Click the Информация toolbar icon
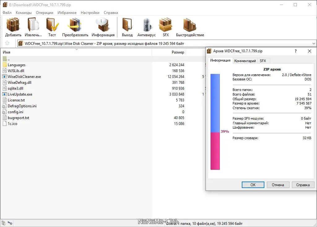Image resolution: width=317 pixels, height=227 pixels. [103, 25]
